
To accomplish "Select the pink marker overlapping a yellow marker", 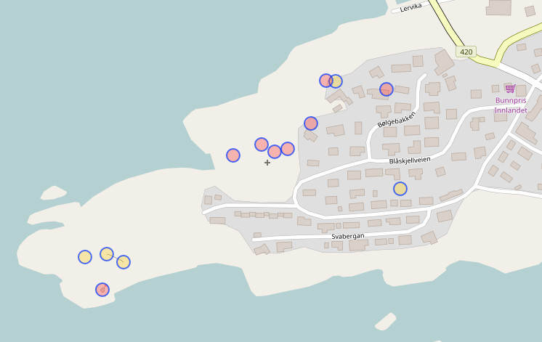I will 325,81.
